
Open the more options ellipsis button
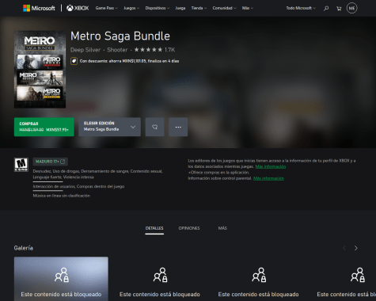pos(178,127)
